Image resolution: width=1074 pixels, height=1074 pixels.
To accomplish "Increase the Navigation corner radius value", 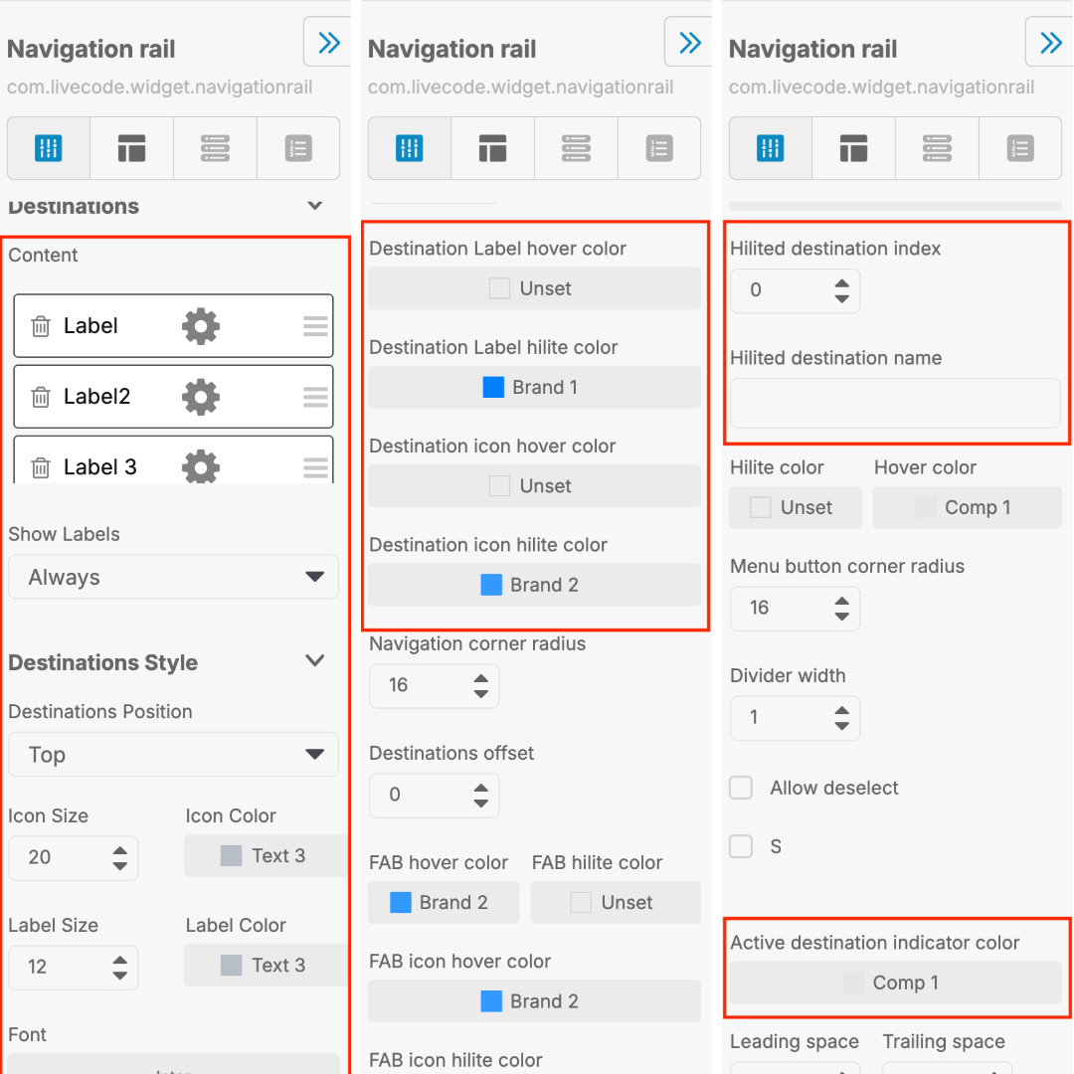I will click(481, 678).
